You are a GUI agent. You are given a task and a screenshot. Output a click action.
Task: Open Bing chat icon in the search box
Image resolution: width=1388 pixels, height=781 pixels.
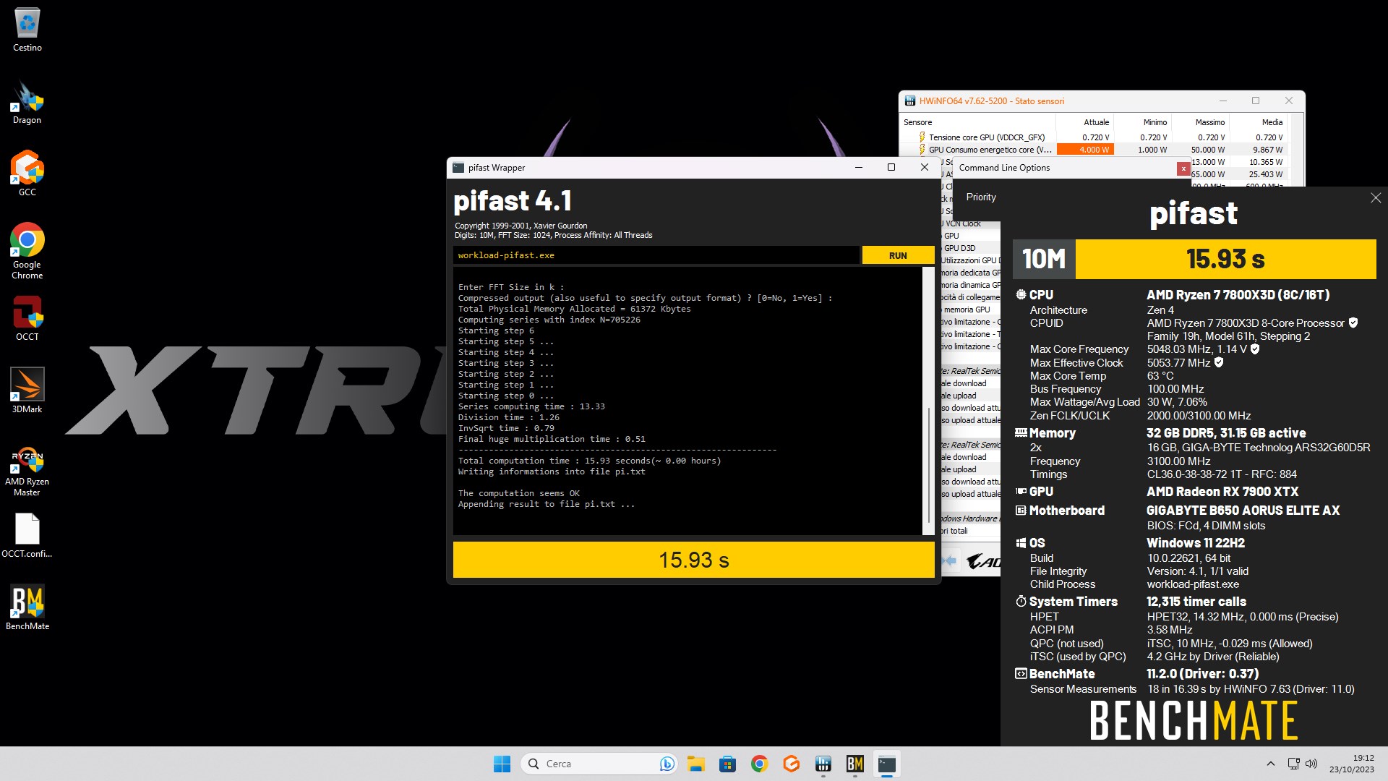pos(667,764)
